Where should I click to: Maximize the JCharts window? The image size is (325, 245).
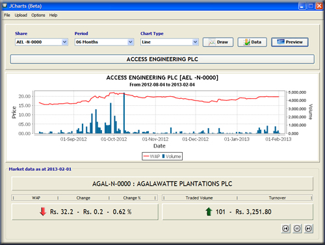coord(311,6)
